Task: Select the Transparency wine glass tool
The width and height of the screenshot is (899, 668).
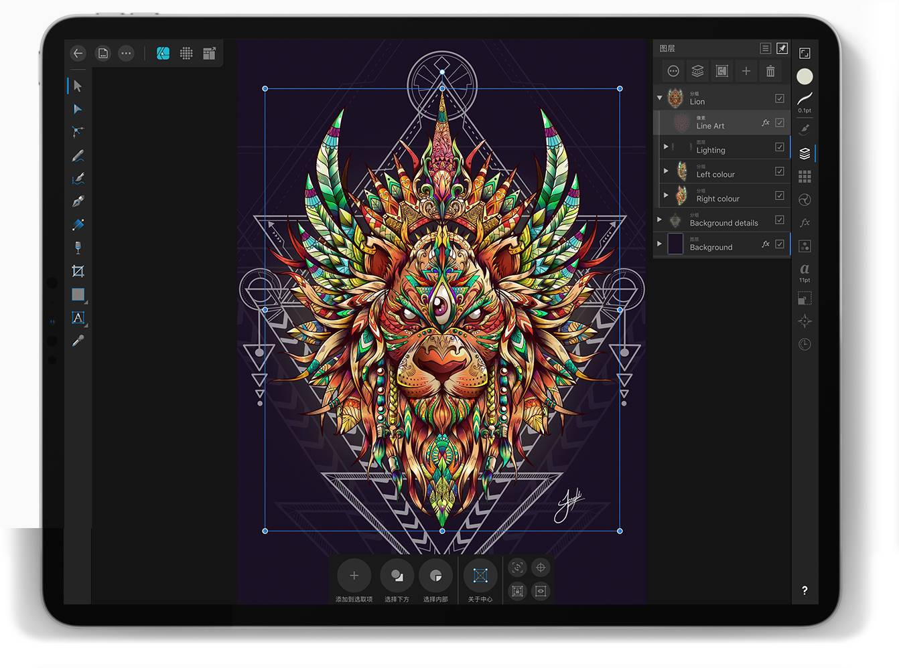Action: point(78,248)
